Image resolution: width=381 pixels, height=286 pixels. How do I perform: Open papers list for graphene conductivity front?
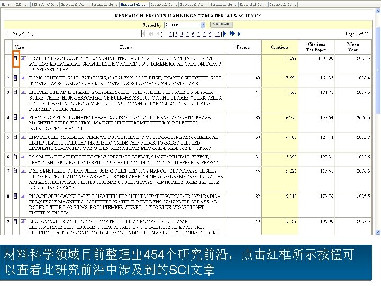(15, 58)
